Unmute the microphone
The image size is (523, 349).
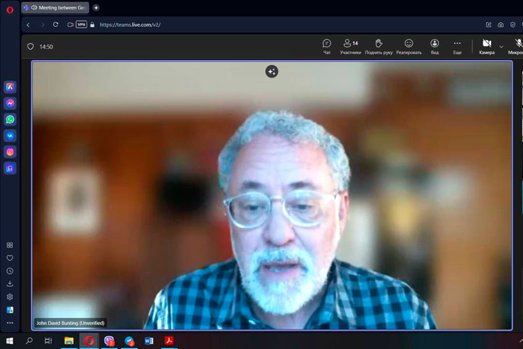pyautogui.click(x=517, y=46)
